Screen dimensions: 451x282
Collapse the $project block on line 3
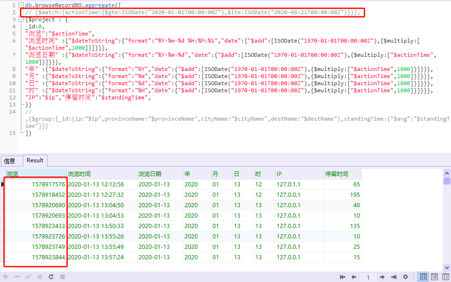[x=21, y=19]
